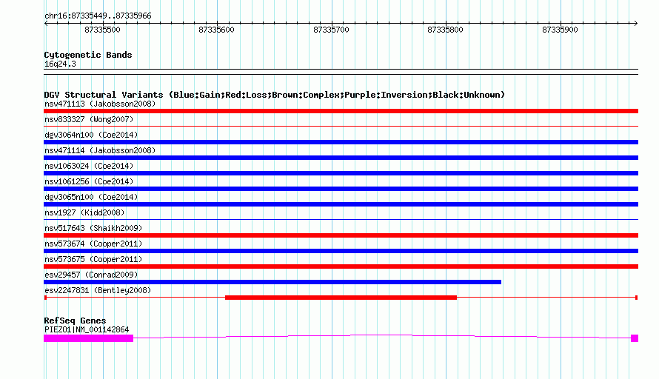This screenshot has width=659, height=379.
Task: Click the blue bar of nsv471114
Action: tap(341, 158)
